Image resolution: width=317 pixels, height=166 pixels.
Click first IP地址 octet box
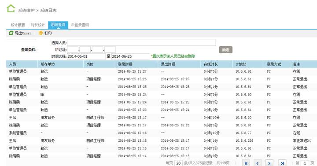click(x=73, y=50)
